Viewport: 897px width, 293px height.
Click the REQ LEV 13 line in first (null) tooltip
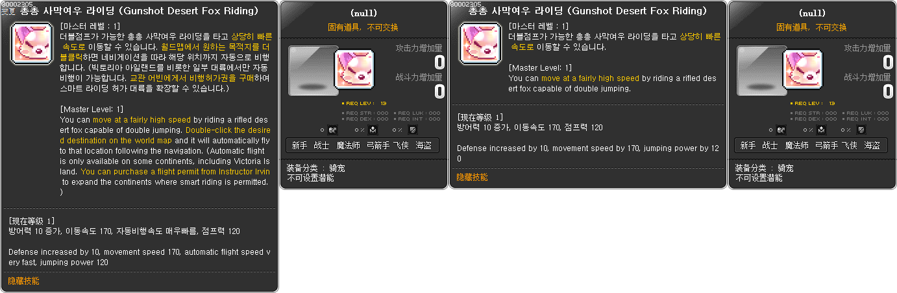coord(364,103)
